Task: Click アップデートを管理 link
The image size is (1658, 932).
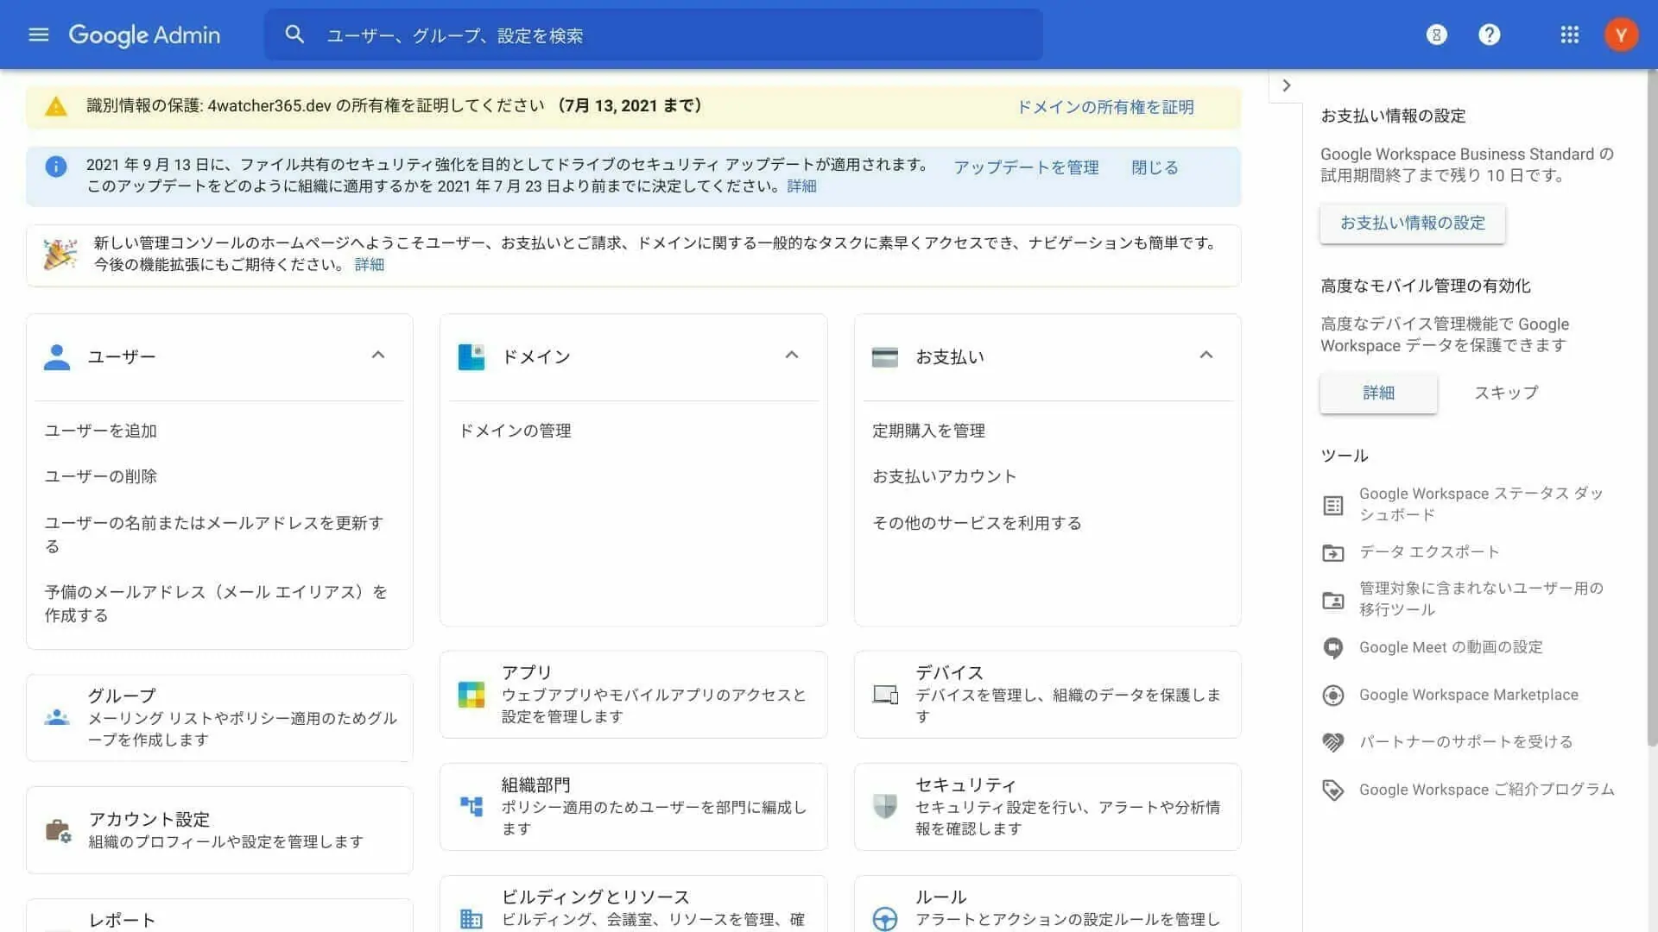Action: click(x=1027, y=167)
